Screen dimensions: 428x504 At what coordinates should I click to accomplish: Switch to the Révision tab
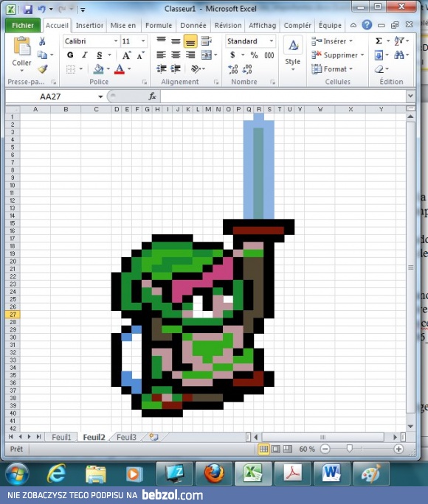pyautogui.click(x=228, y=25)
